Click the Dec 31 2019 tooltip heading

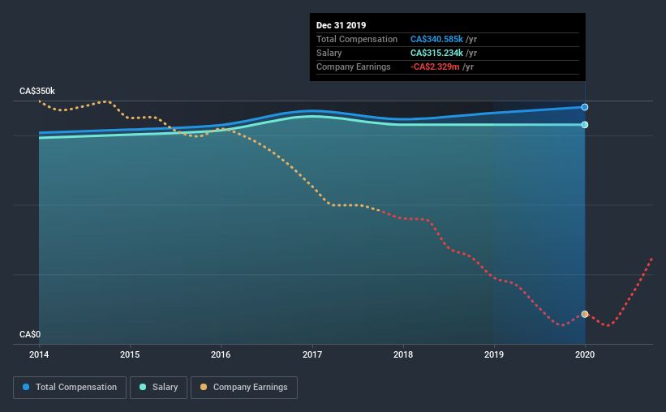pyautogui.click(x=341, y=25)
